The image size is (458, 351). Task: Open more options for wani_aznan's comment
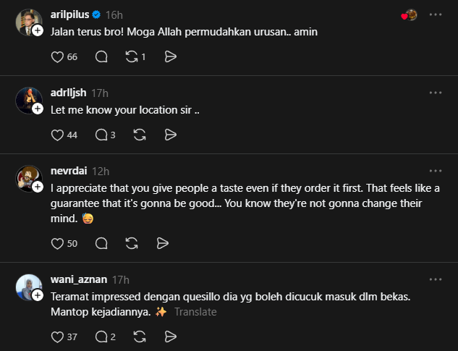pos(435,279)
